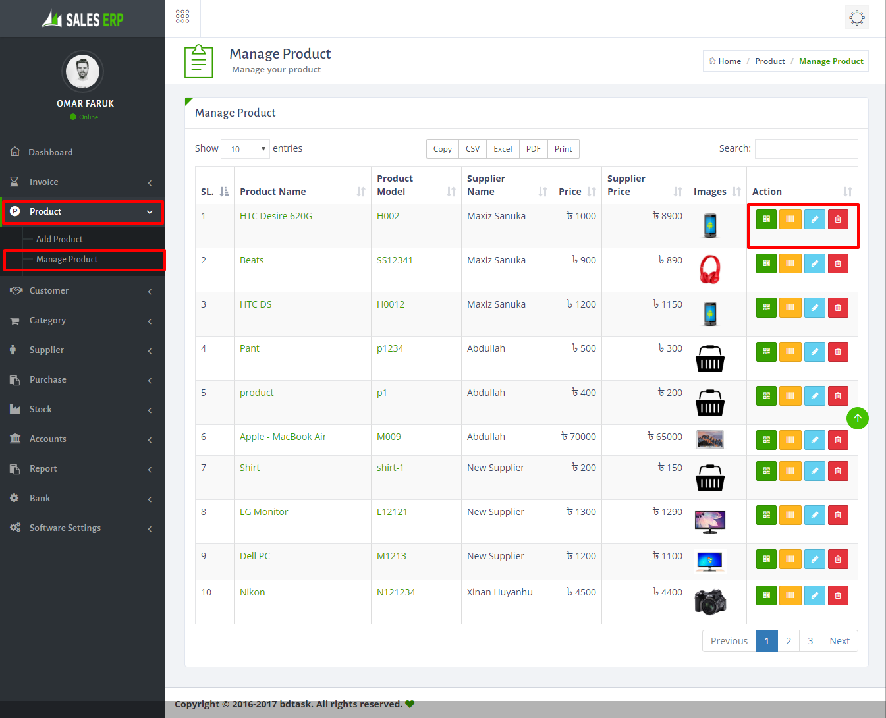Screen dimensions: 886x718
Task: Edit the Dell PC product
Action: coord(814,559)
